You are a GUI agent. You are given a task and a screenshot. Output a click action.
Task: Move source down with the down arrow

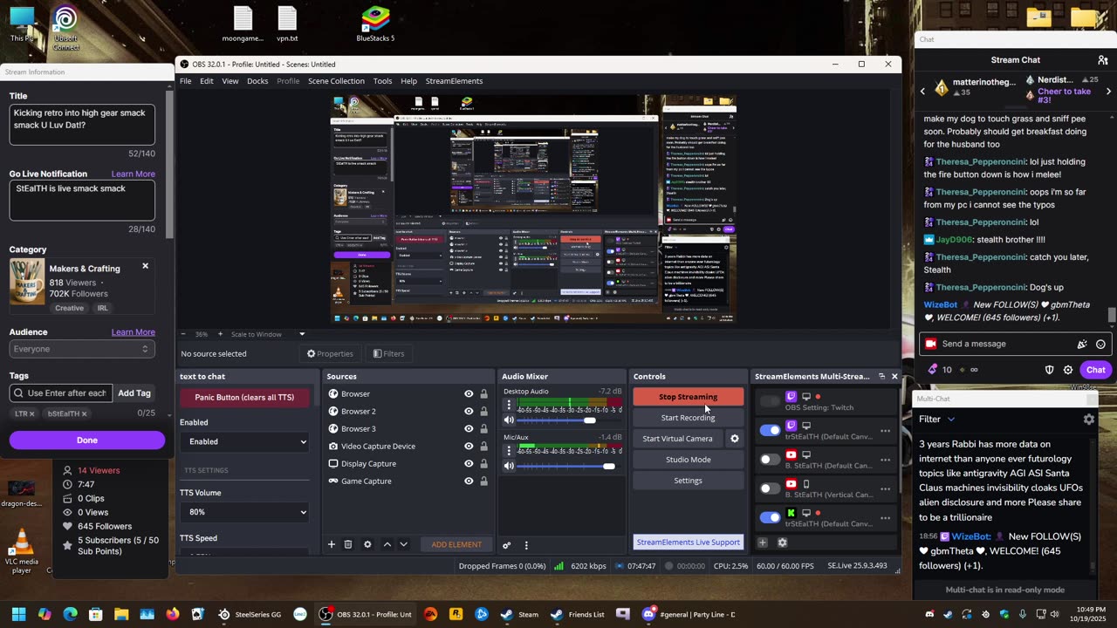point(403,544)
